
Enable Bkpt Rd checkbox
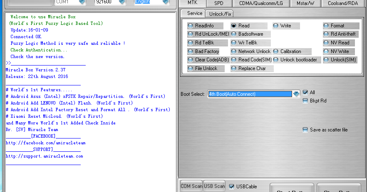click(x=305, y=101)
